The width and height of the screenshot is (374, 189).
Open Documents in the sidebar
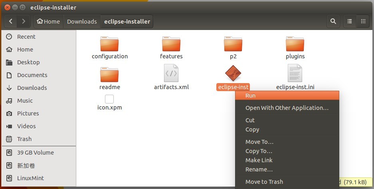click(x=39, y=75)
